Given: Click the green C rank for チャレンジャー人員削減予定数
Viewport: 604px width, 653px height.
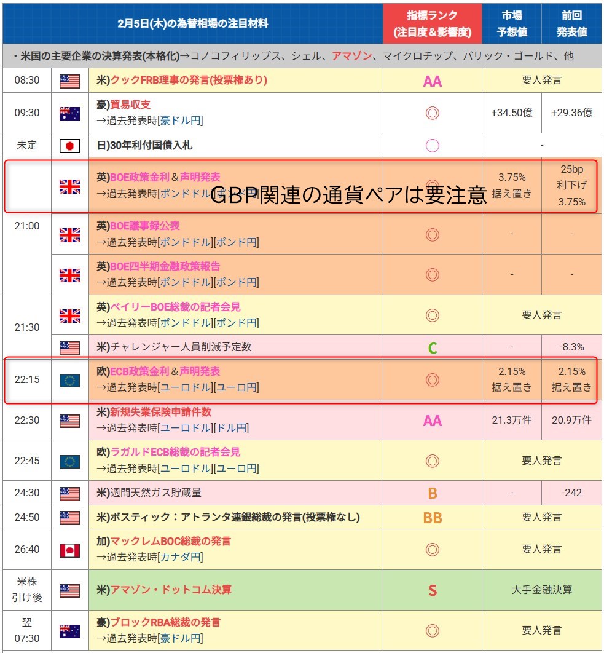Looking at the screenshot, I should tap(432, 348).
